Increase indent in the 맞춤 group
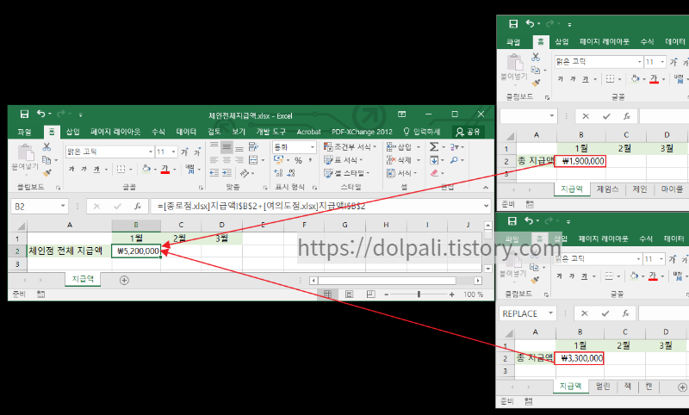Viewport: 689px width, 415px height. click(227, 173)
